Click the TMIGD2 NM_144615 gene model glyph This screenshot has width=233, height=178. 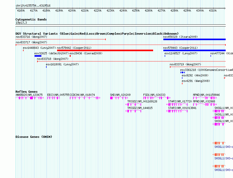click(x=133, y=111)
